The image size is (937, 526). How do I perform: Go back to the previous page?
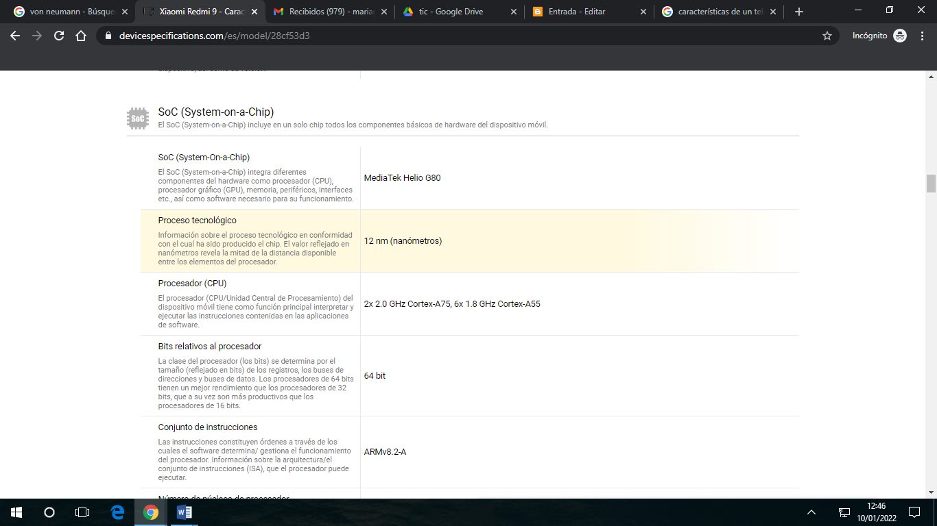click(x=15, y=36)
